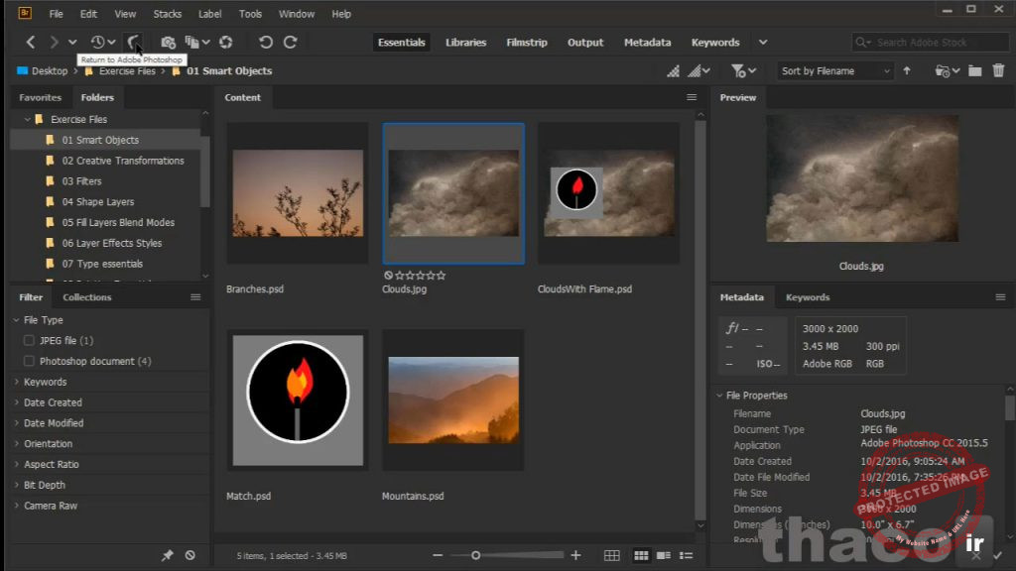The height and width of the screenshot is (571, 1016).
Task: Select the Match.psd thumbnail
Action: click(x=298, y=400)
